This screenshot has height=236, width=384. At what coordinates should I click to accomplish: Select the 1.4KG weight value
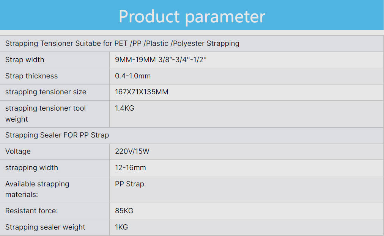(x=124, y=108)
